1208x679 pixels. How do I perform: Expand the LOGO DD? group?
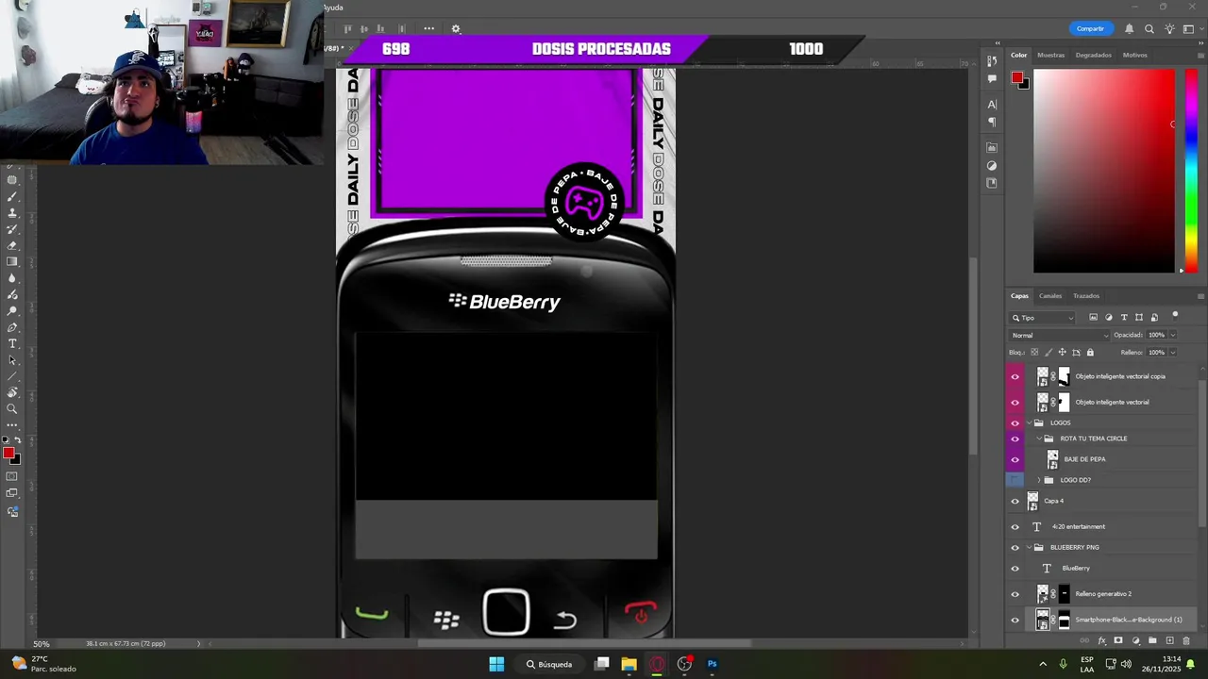[1039, 480]
